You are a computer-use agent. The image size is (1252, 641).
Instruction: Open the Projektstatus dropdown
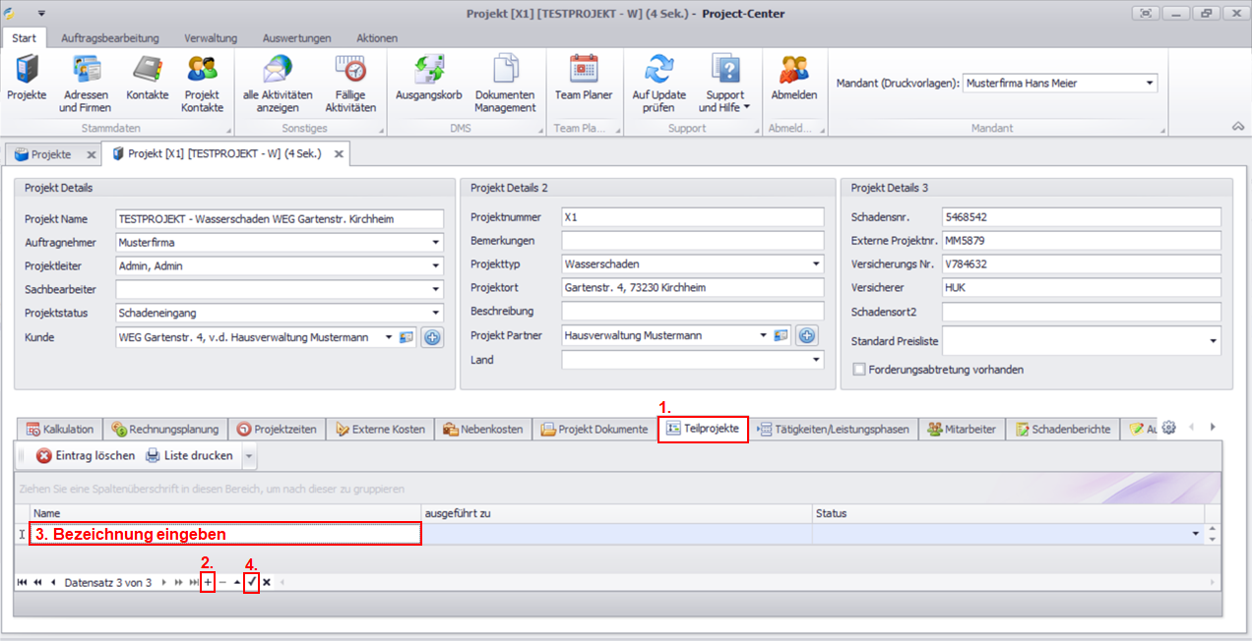pyautogui.click(x=435, y=313)
